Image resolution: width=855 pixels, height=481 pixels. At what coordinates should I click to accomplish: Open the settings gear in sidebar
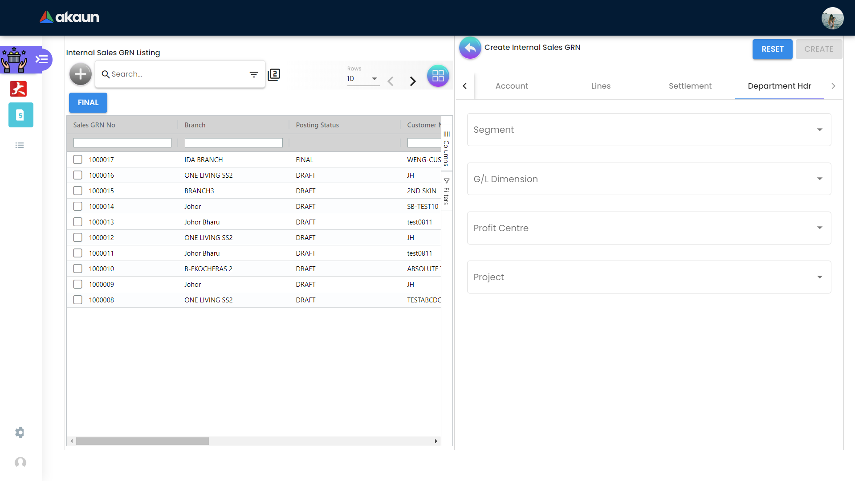pyautogui.click(x=20, y=432)
